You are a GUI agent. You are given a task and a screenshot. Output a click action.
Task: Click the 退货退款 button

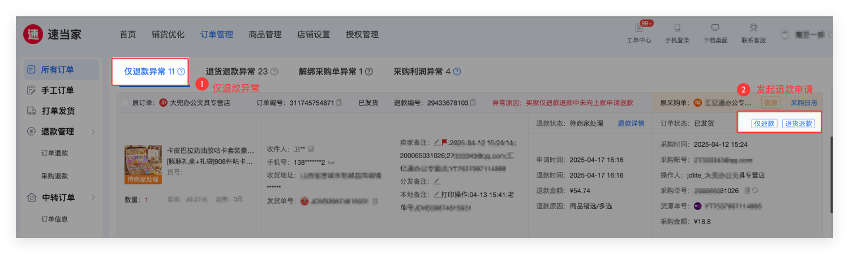[x=799, y=124]
